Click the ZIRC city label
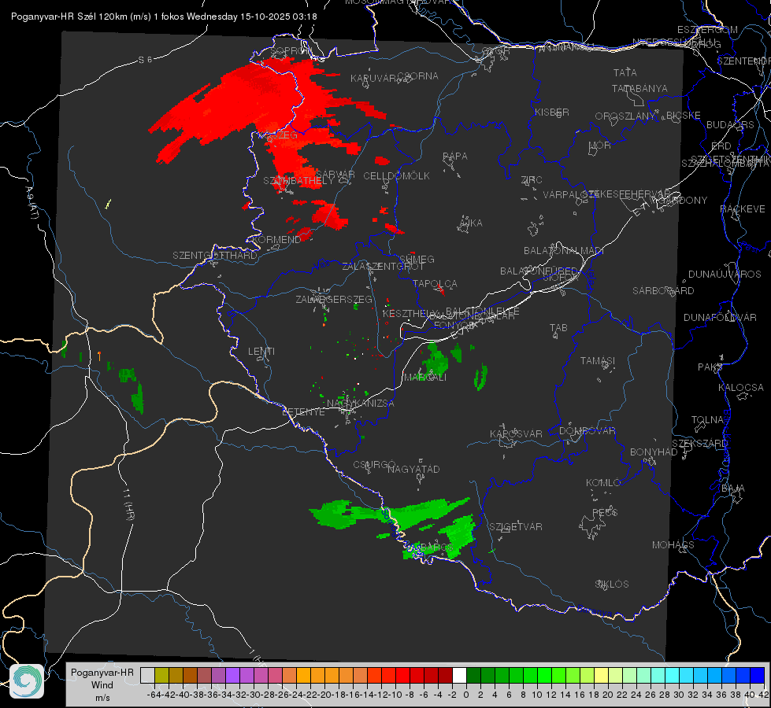 532,180
